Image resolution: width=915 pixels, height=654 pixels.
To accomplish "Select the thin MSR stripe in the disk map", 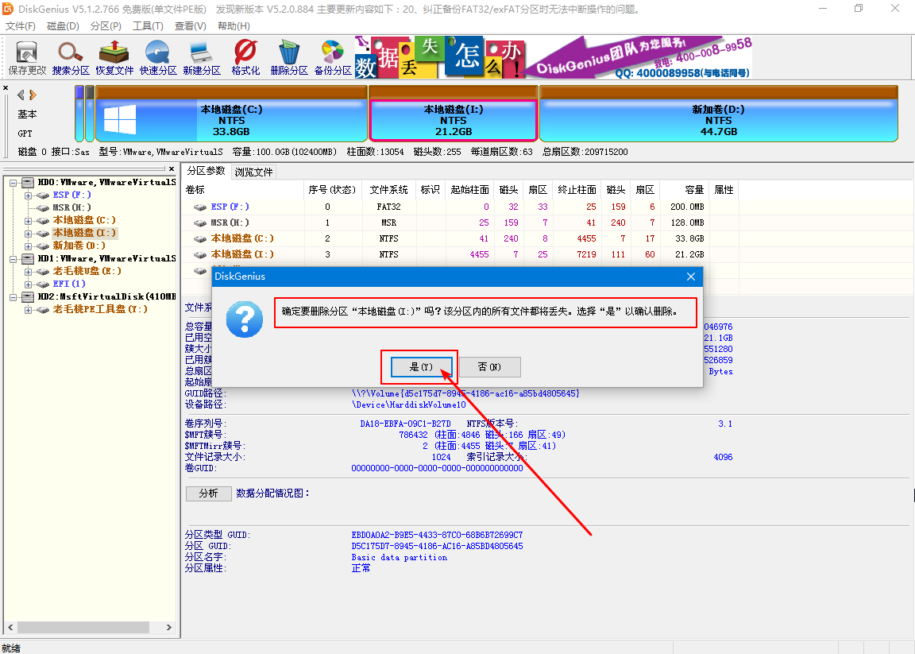I will tap(89, 114).
